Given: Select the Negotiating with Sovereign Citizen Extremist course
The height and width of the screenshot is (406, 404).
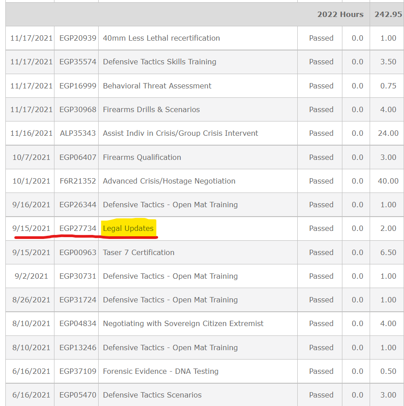Looking at the screenshot, I should (183, 323).
